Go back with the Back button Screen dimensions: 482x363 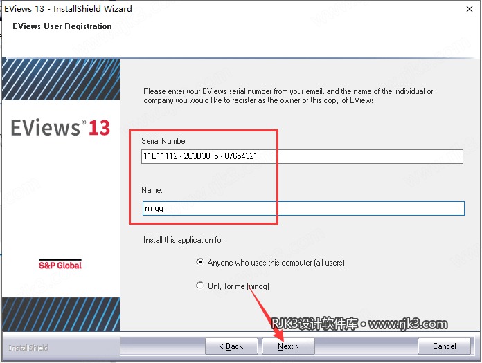pos(231,346)
